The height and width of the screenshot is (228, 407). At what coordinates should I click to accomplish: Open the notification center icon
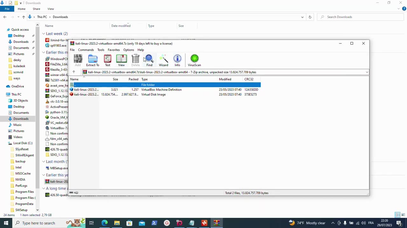399,223
